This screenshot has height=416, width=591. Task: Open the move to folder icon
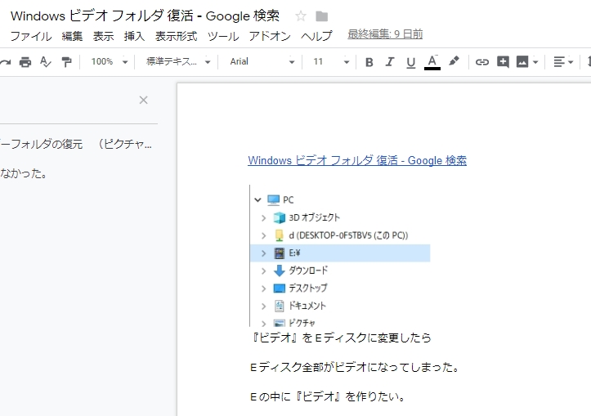pos(322,16)
